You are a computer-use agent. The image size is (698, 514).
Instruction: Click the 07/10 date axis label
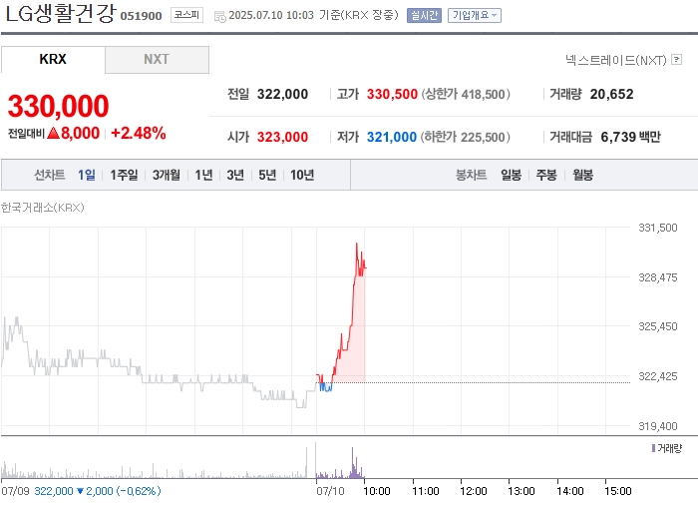click(330, 491)
